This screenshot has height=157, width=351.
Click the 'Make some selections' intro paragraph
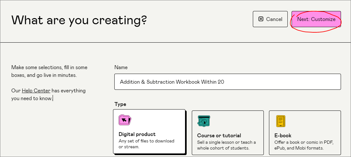tap(49, 71)
